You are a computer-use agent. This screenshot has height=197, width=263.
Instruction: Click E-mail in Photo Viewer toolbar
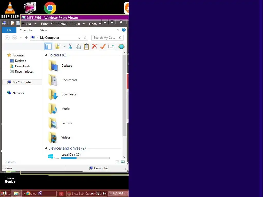[62, 24]
